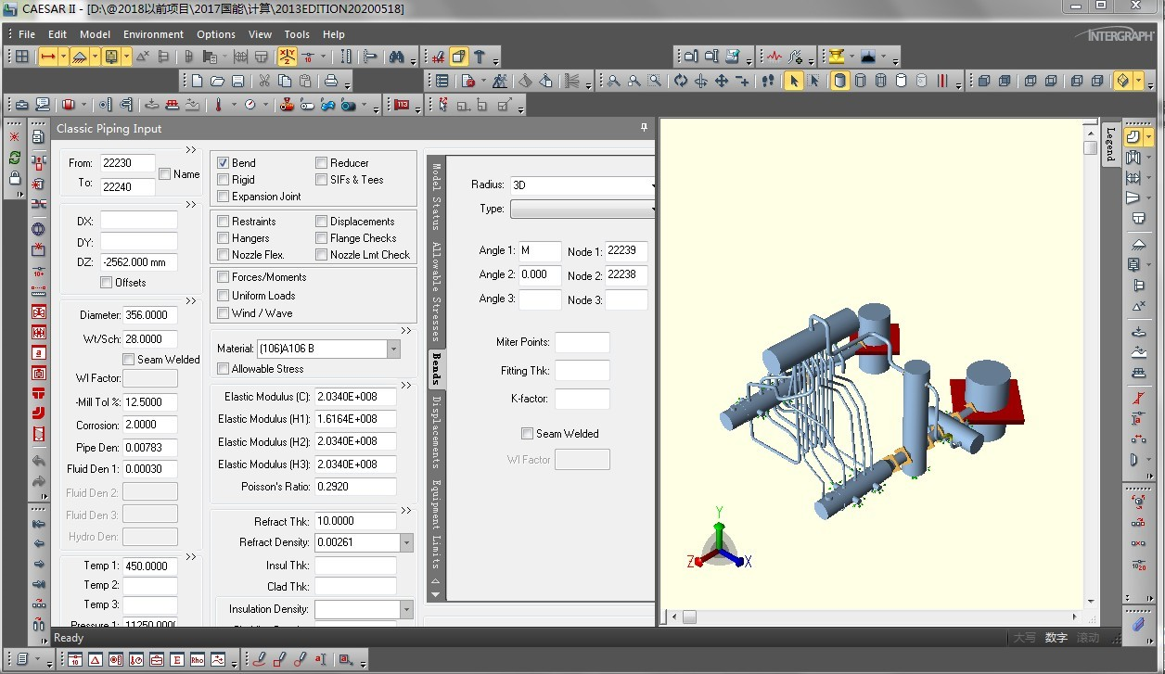This screenshot has height=674, width=1165.
Task: Check the Expansion Joint checkbox
Action: [x=223, y=197]
